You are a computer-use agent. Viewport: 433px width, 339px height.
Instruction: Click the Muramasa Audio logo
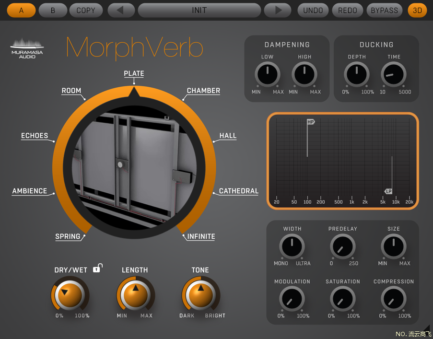(27, 48)
